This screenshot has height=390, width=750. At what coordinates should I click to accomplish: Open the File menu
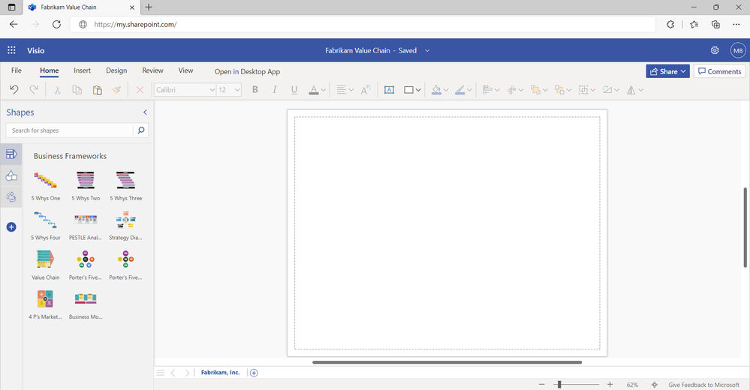pos(17,70)
